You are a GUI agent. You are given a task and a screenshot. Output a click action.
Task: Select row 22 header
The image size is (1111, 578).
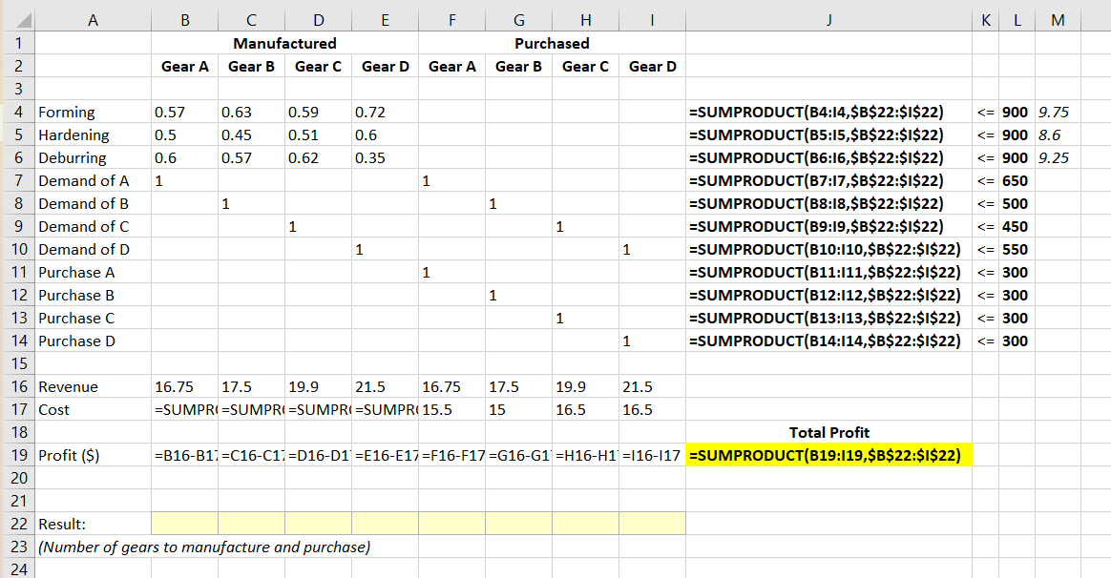18,524
